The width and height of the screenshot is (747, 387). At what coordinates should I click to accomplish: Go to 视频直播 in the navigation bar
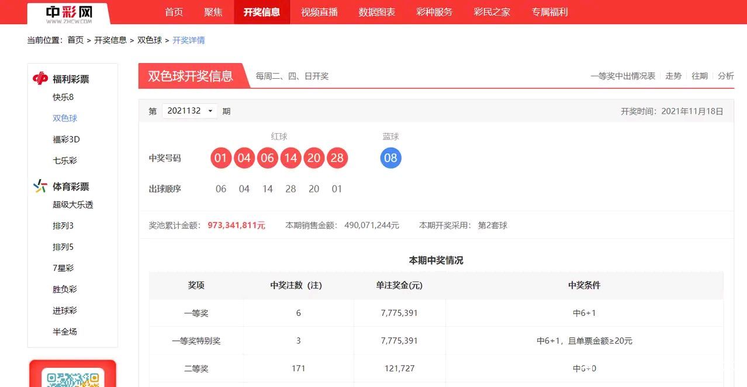(319, 12)
